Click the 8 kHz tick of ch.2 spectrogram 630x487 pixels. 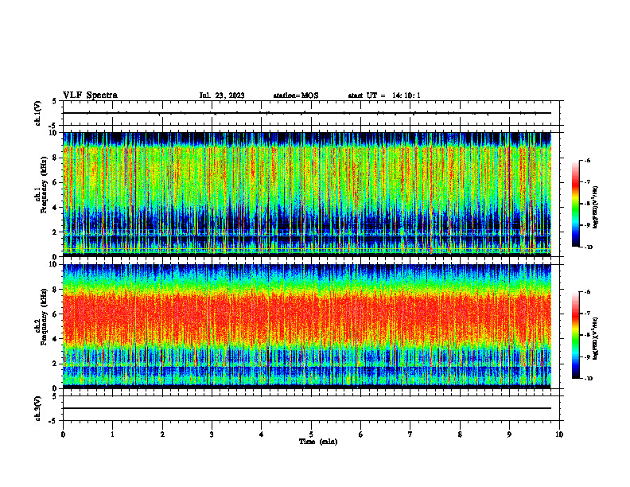56,290
